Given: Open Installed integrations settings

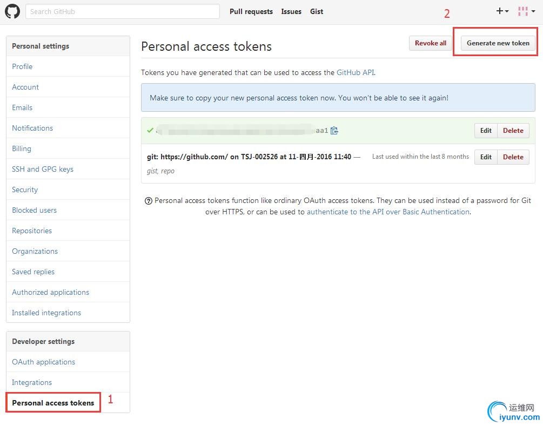Looking at the screenshot, I should coord(68,313).
